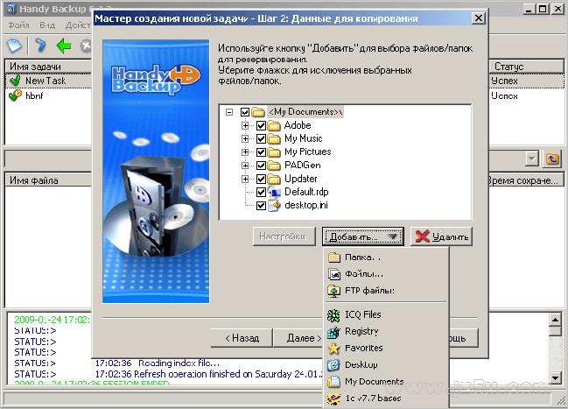568x409 pixels.
Task: Click the Updater folder icon
Action: pos(274,180)
